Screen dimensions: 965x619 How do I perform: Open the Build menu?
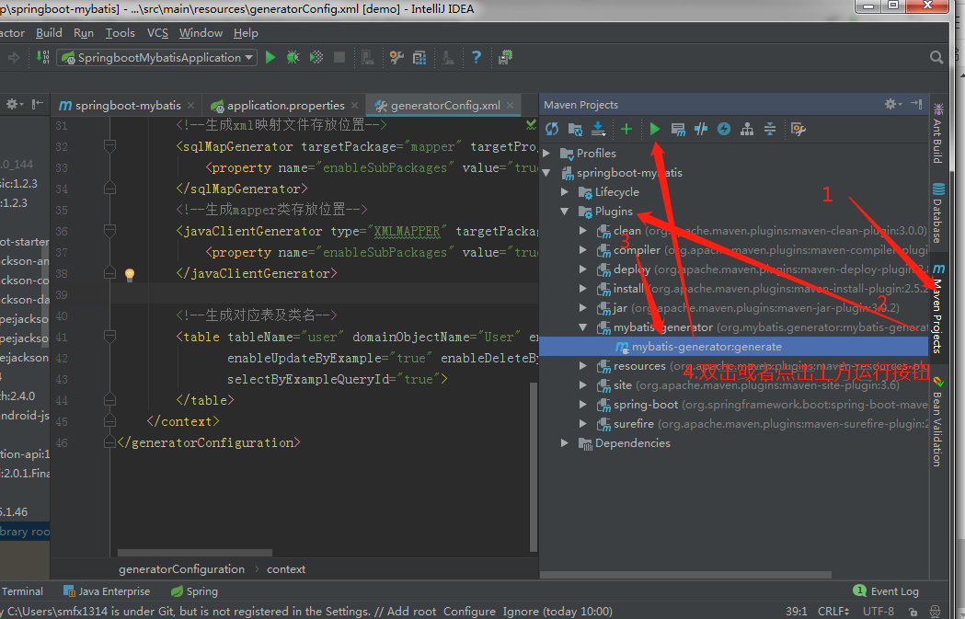[49, 32]
